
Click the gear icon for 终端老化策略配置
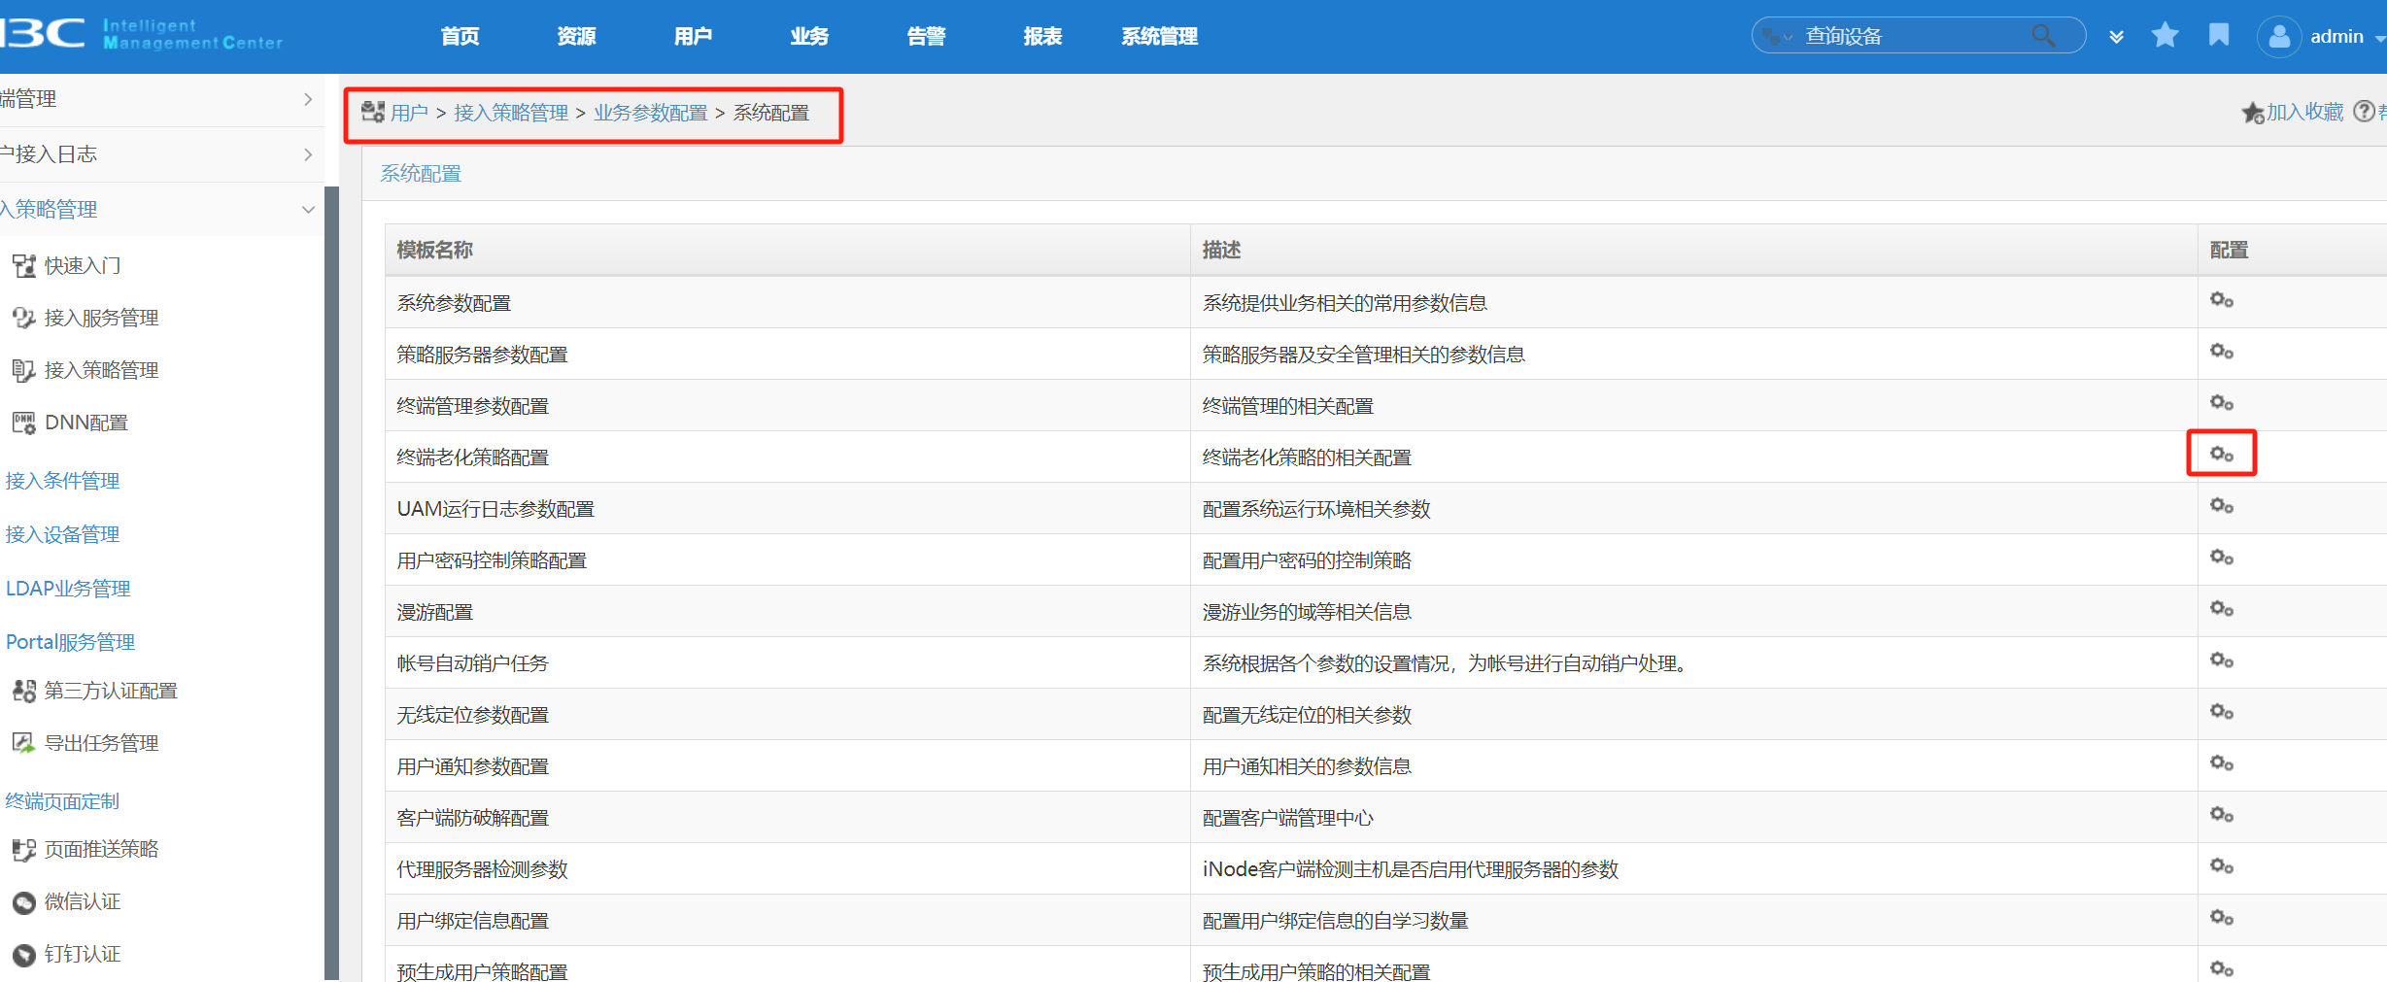[x=2221, y=455]
